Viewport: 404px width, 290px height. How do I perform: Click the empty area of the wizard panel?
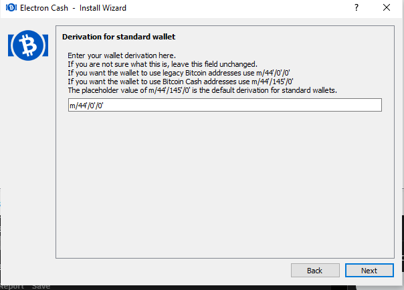coord(225,185)
